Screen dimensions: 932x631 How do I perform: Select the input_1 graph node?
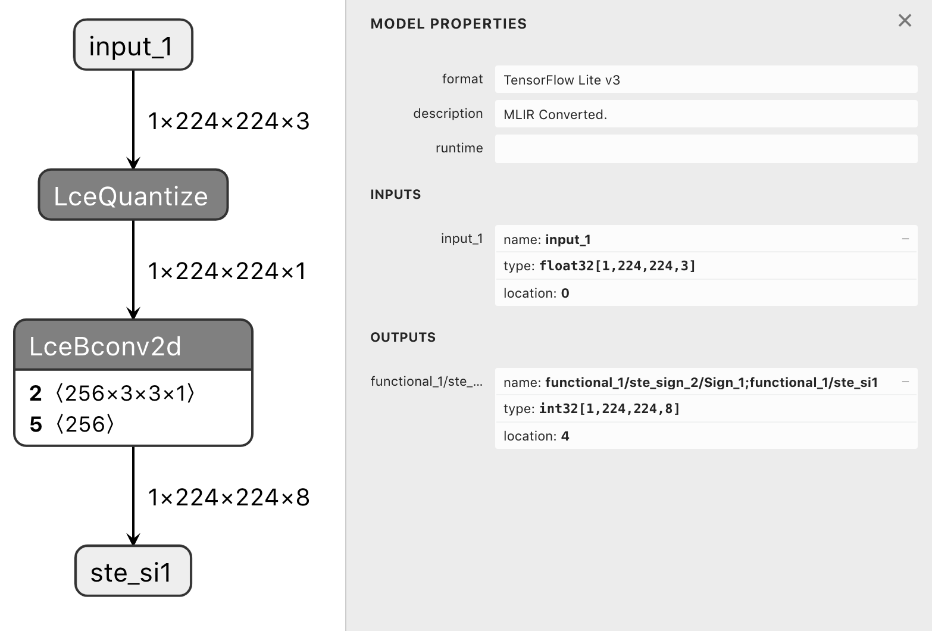[133, 45]
